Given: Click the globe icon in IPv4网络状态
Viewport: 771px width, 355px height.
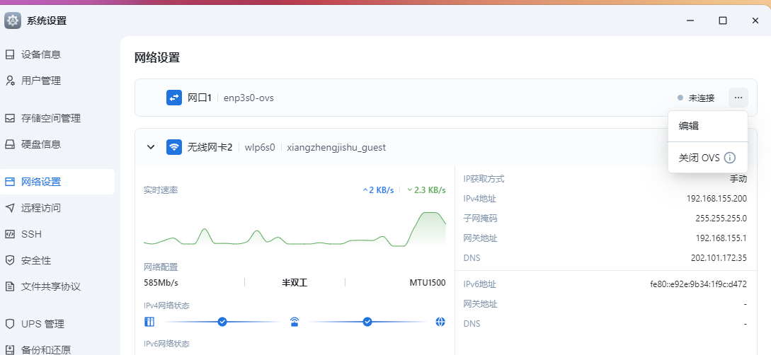Looking at the screenshot, I should pos(440,322).
